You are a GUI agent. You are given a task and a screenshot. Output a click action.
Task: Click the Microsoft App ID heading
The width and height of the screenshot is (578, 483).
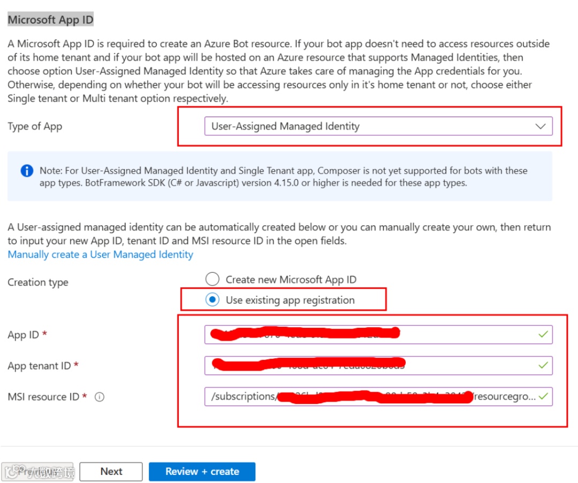(x=50, y=20)
